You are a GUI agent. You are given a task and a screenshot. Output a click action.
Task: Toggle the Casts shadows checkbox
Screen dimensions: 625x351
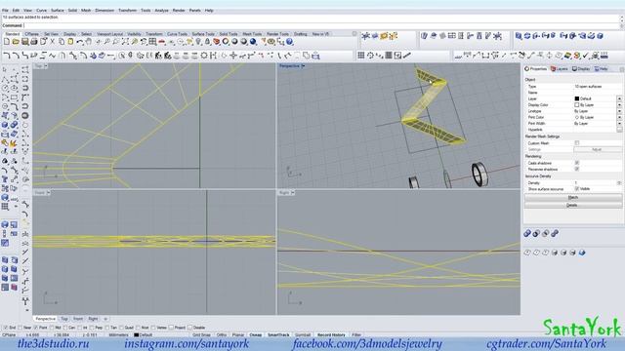[x=577, y=163]
